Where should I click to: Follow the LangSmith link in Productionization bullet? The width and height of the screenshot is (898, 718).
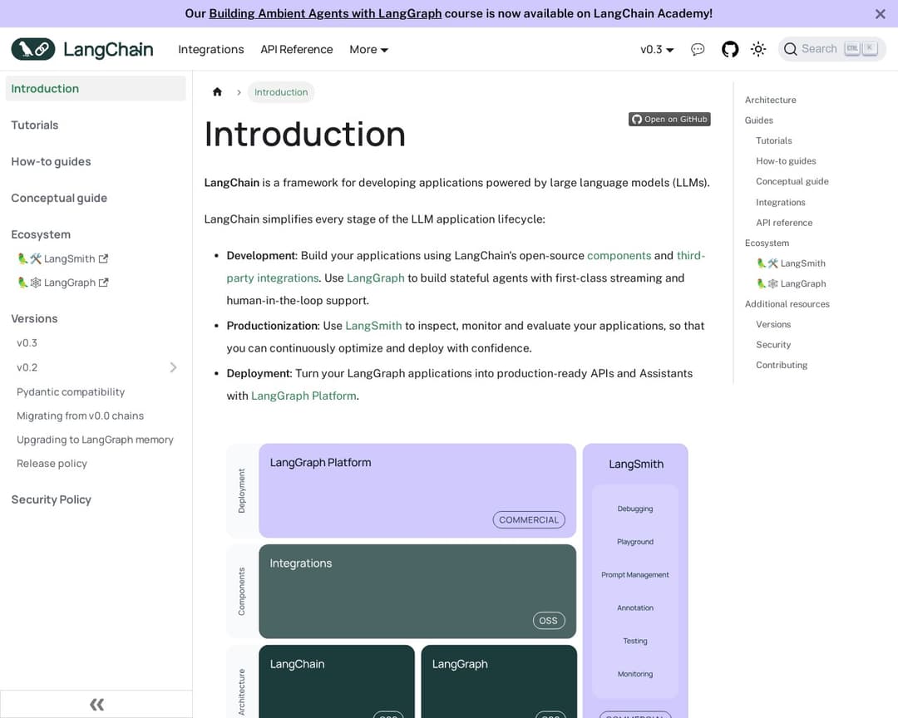(373, 326)
